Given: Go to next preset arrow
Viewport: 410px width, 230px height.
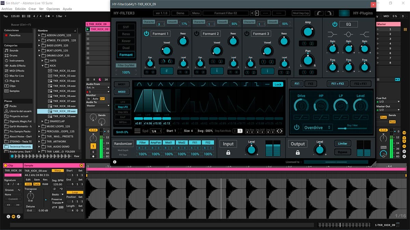Looking at the screenshot, I should coord(257,13).
